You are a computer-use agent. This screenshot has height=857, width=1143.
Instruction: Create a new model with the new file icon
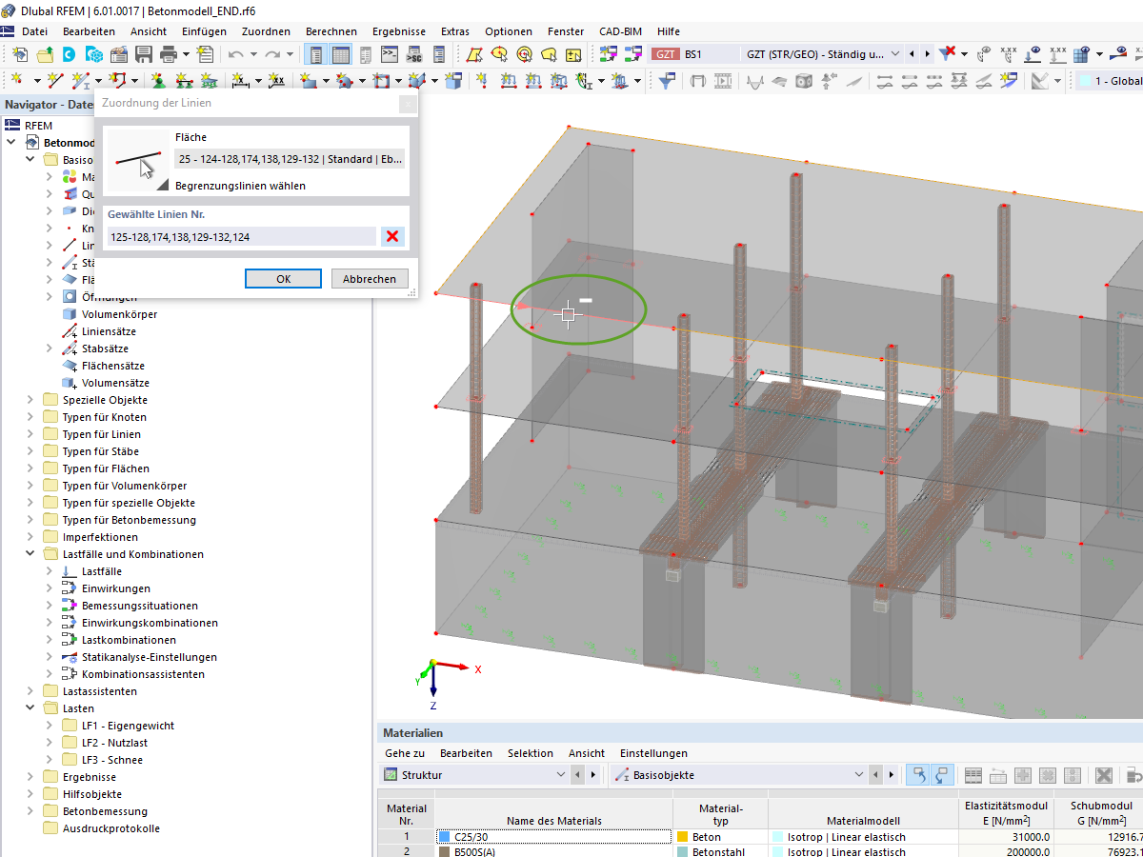[21, 54]
